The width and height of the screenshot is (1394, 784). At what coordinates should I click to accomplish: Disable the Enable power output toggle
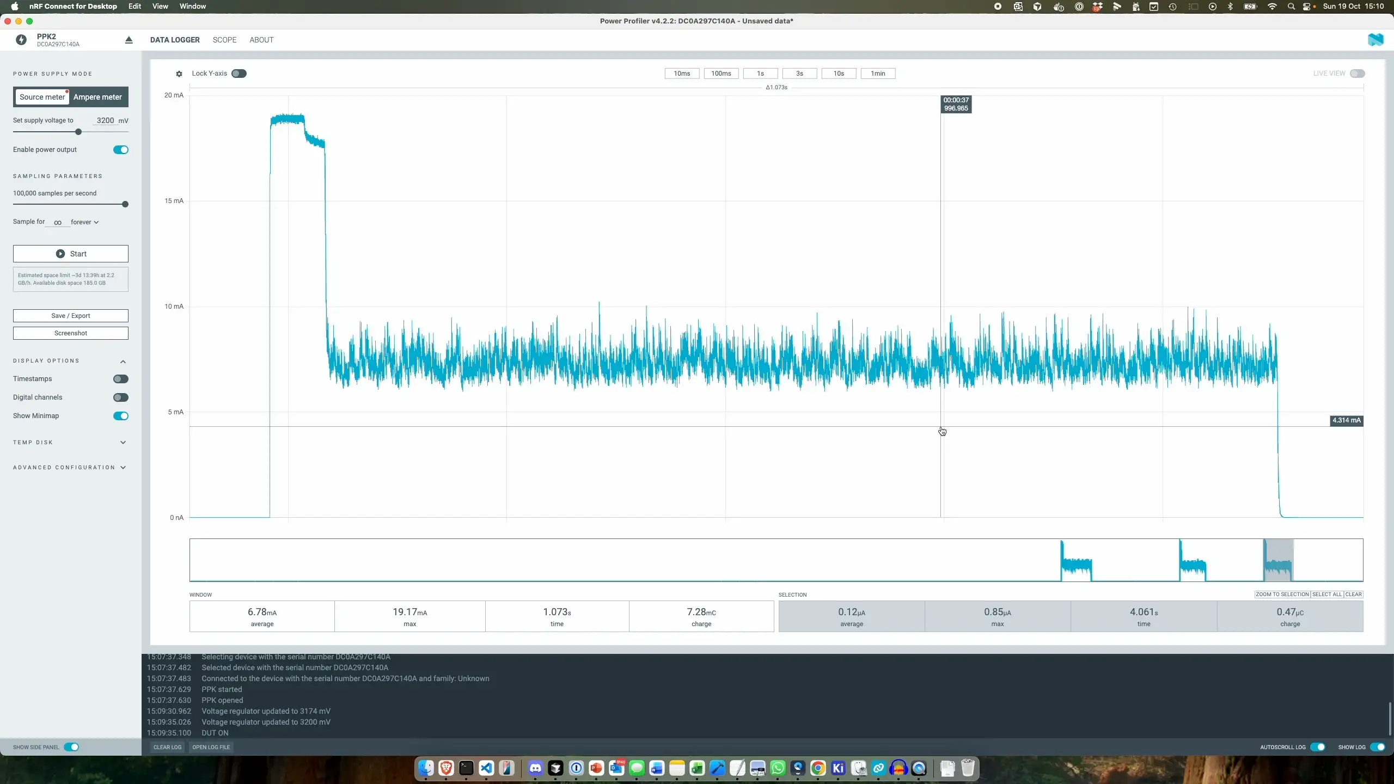[120, 149]
